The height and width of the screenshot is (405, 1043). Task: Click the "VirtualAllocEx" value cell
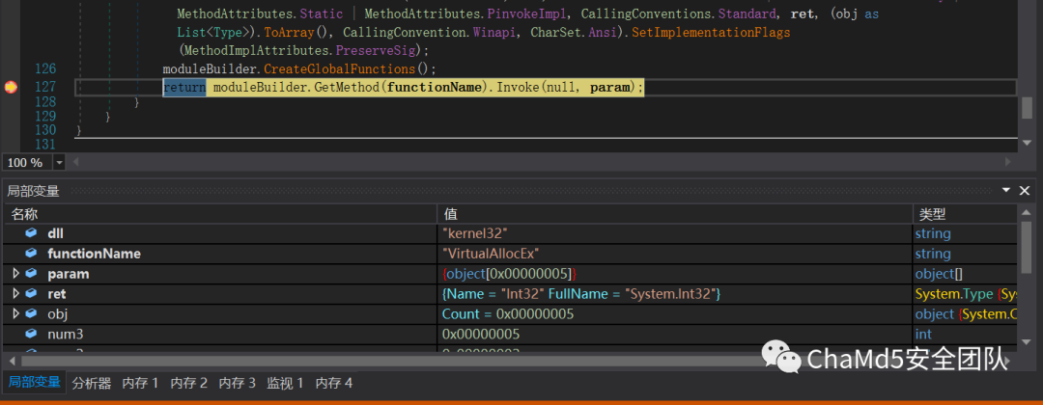[x=491, y=254]
